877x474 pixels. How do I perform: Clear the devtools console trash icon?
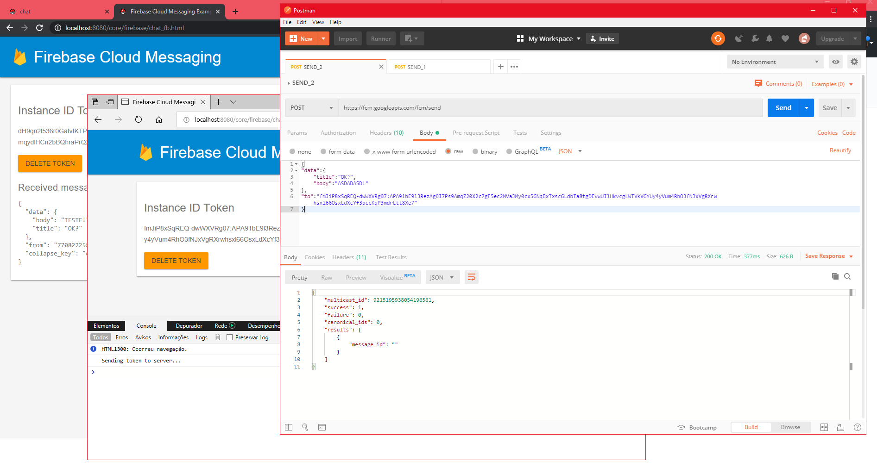[218, 337]
